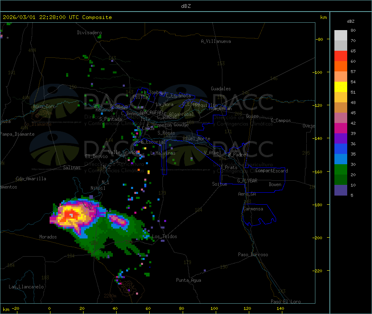This screenshot has width=372, height=314.
Task: Click the red core of the large storm cell
Action: [70, 215]
